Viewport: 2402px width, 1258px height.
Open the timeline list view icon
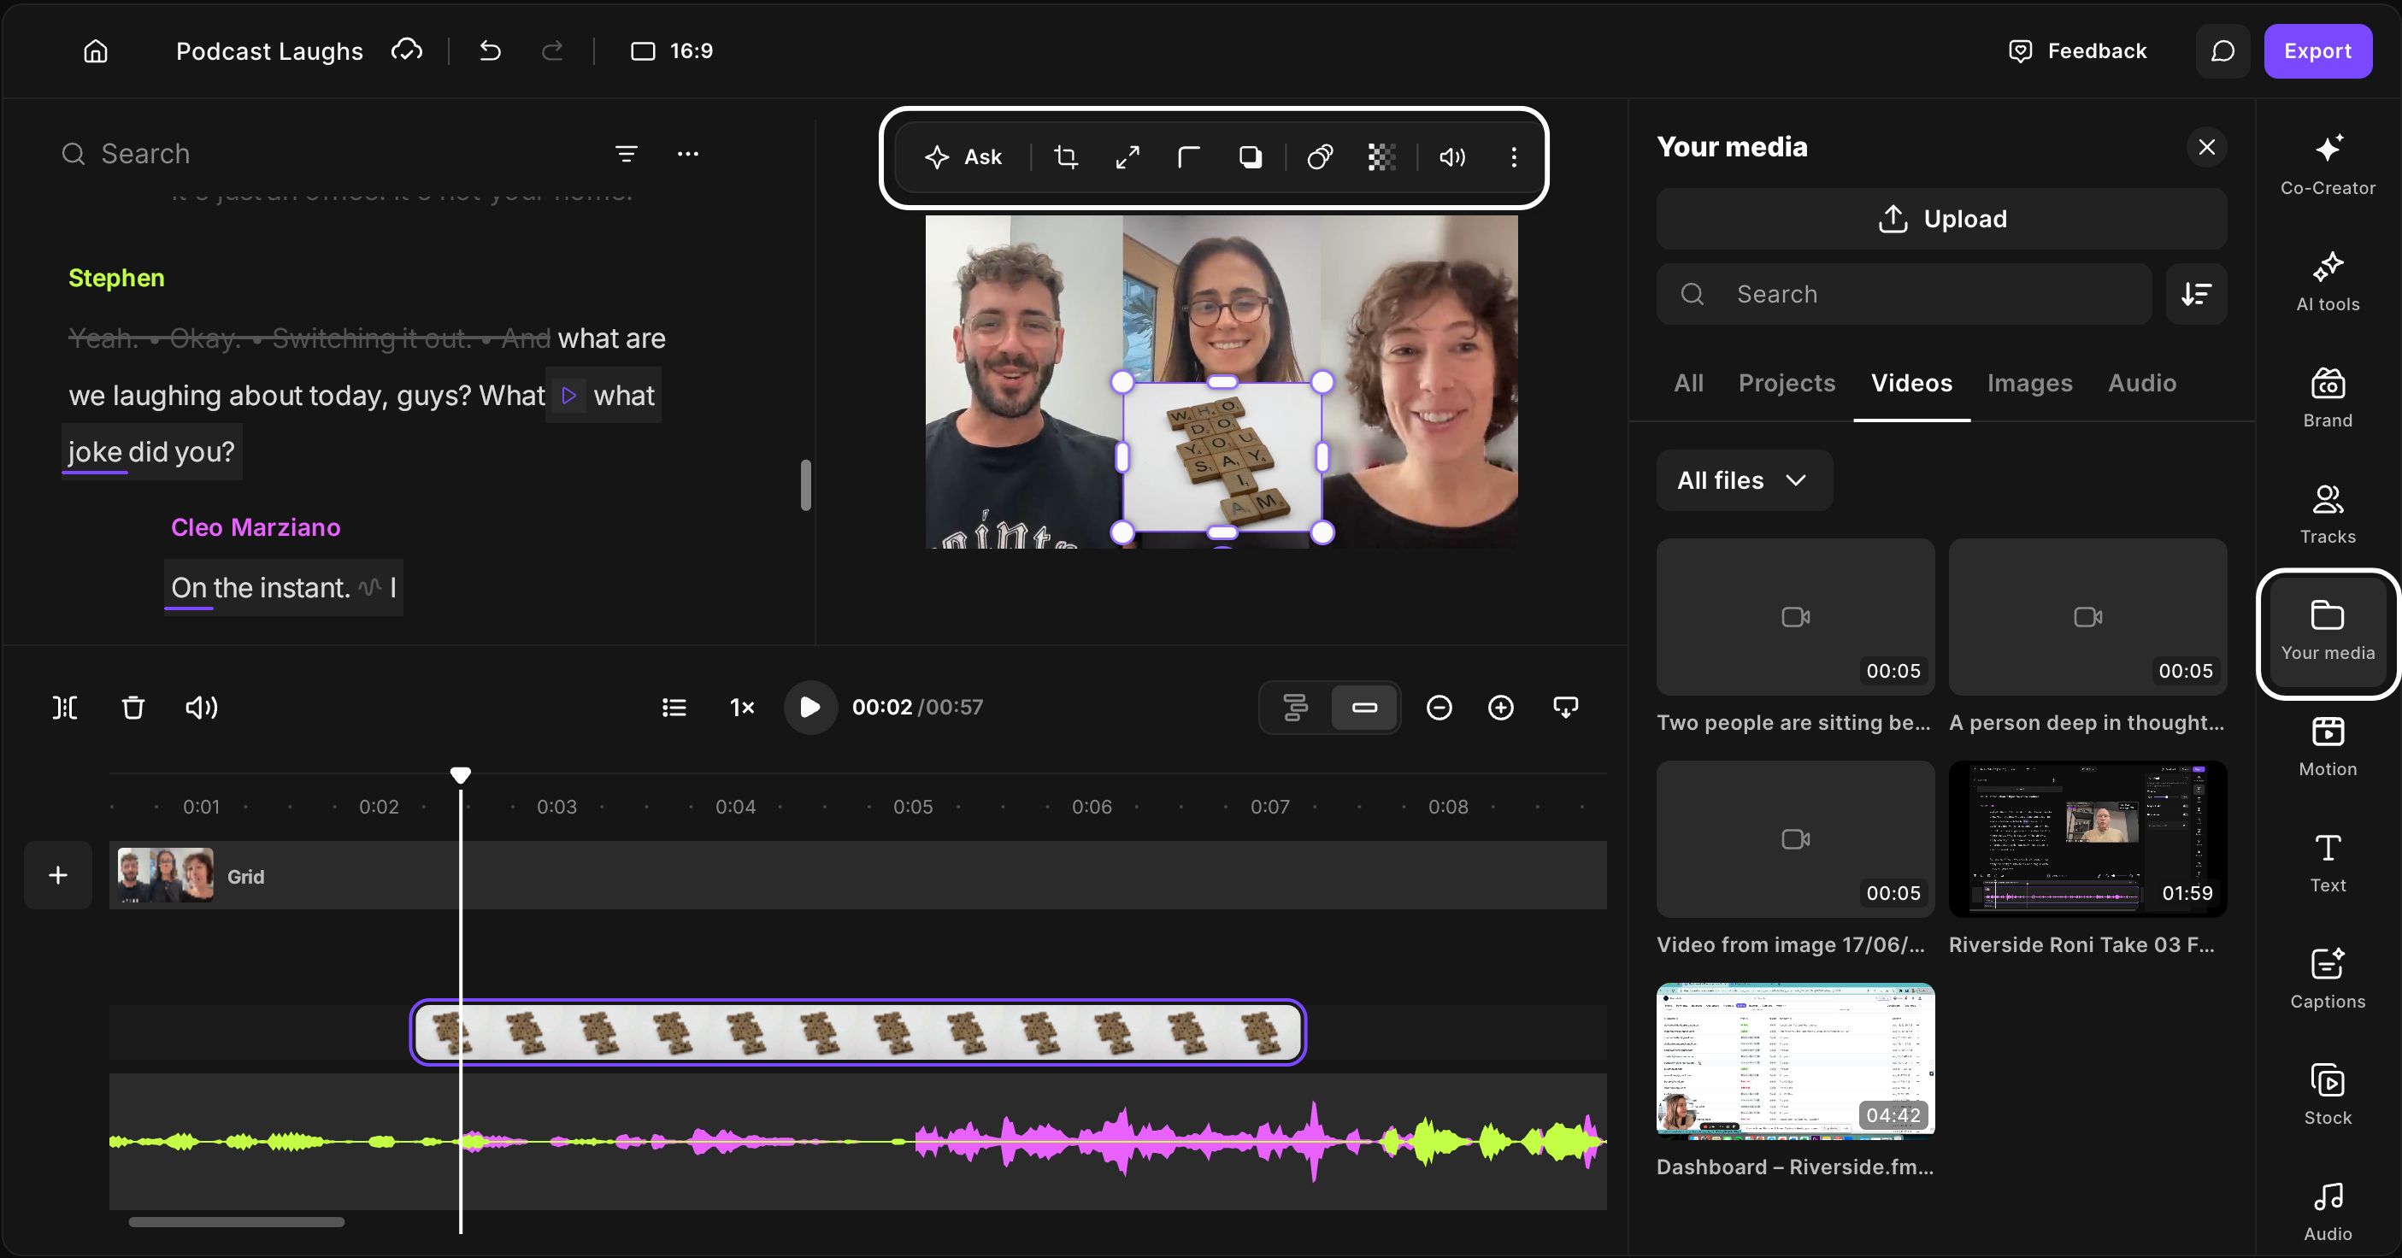pos(674,708)
